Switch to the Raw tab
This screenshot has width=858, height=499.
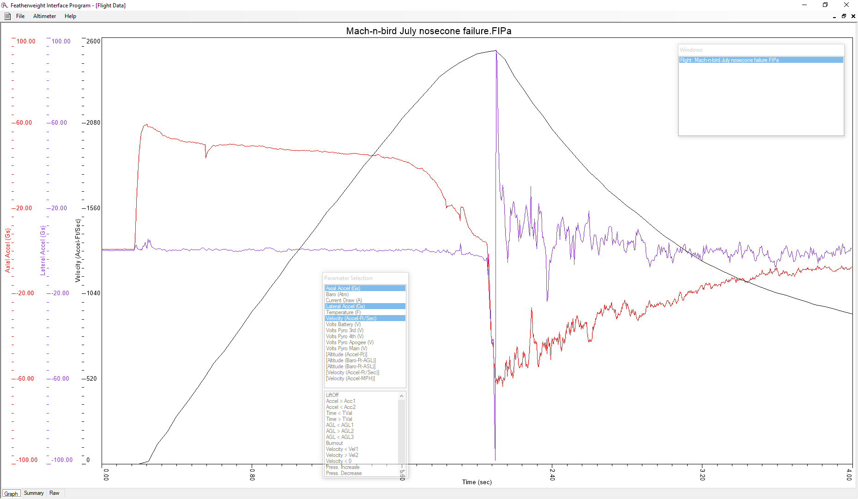click(54, 493)
